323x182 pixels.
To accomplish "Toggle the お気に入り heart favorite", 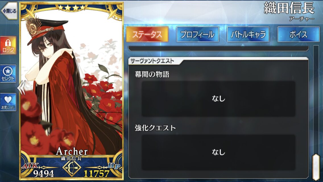I will [x=8, y=102].
